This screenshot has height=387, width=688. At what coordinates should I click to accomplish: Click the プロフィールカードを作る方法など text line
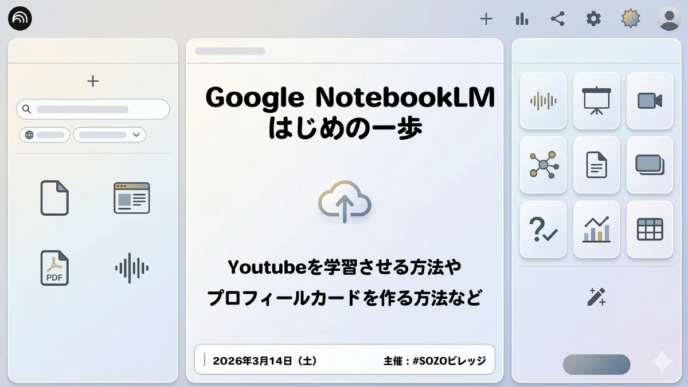point(344,298)
